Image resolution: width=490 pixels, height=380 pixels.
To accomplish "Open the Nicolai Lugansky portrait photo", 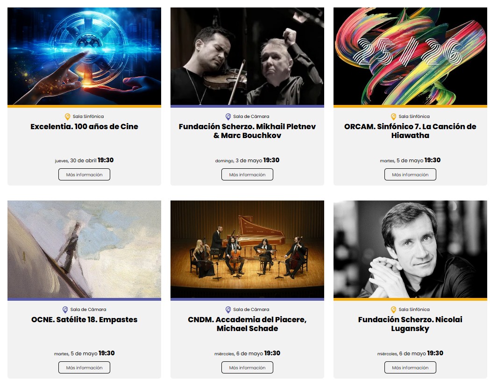I will pos(410,249).
